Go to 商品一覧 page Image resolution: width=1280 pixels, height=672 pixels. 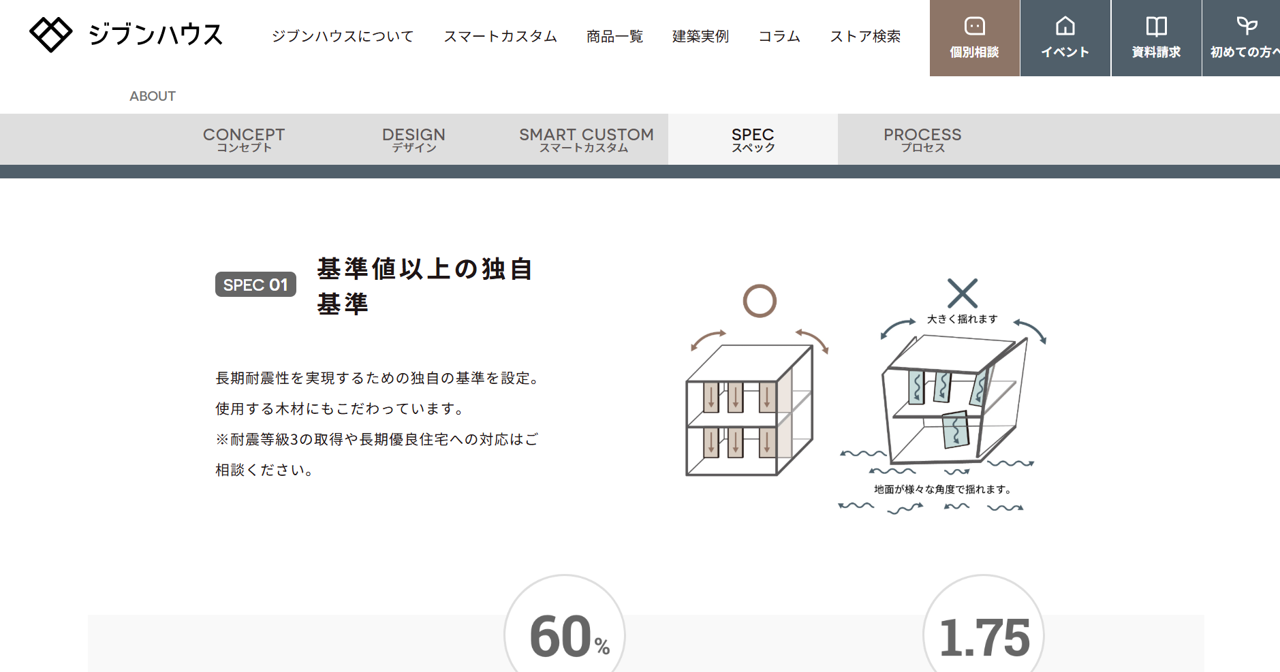[x=614, y=36]
